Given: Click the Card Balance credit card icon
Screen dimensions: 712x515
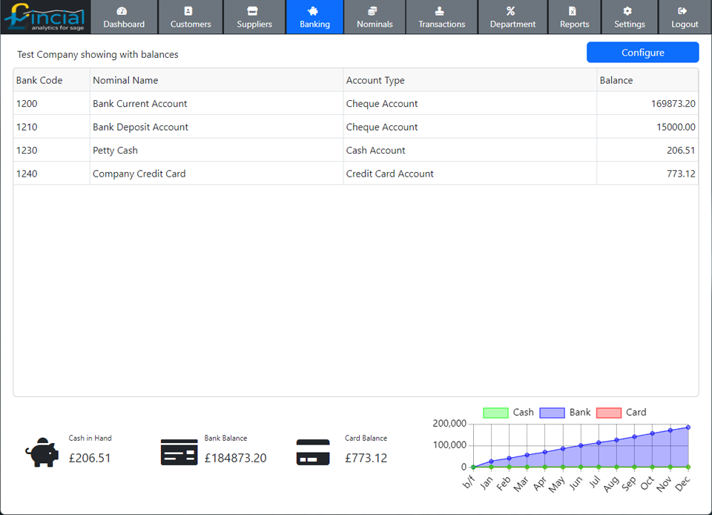Looking at the screenshot, I should pos(313,453).
